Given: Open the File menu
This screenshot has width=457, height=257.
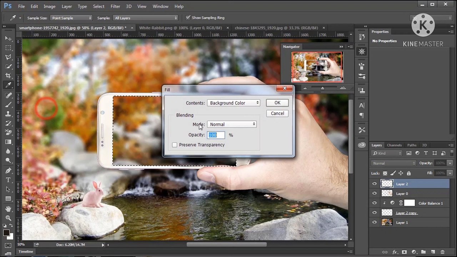Looking at the screenshot, I should tap(21, 6).
